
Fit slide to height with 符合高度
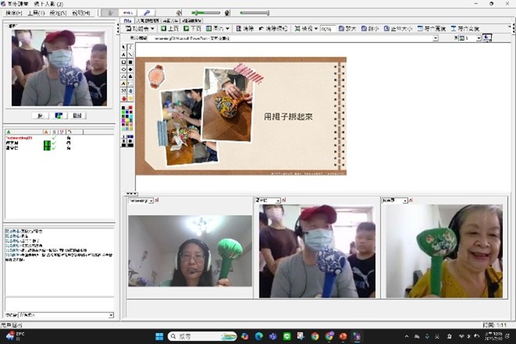(x=465, y=29)
